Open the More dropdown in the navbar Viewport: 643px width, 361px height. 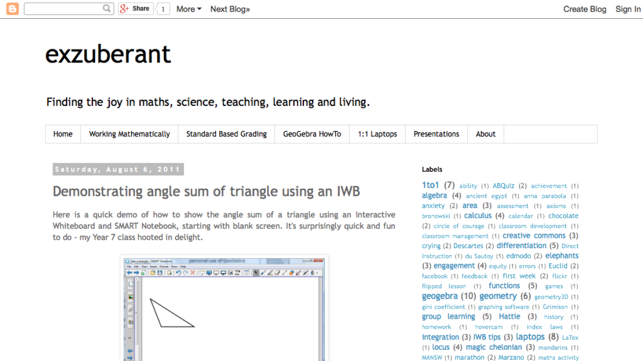pos(186,9)
